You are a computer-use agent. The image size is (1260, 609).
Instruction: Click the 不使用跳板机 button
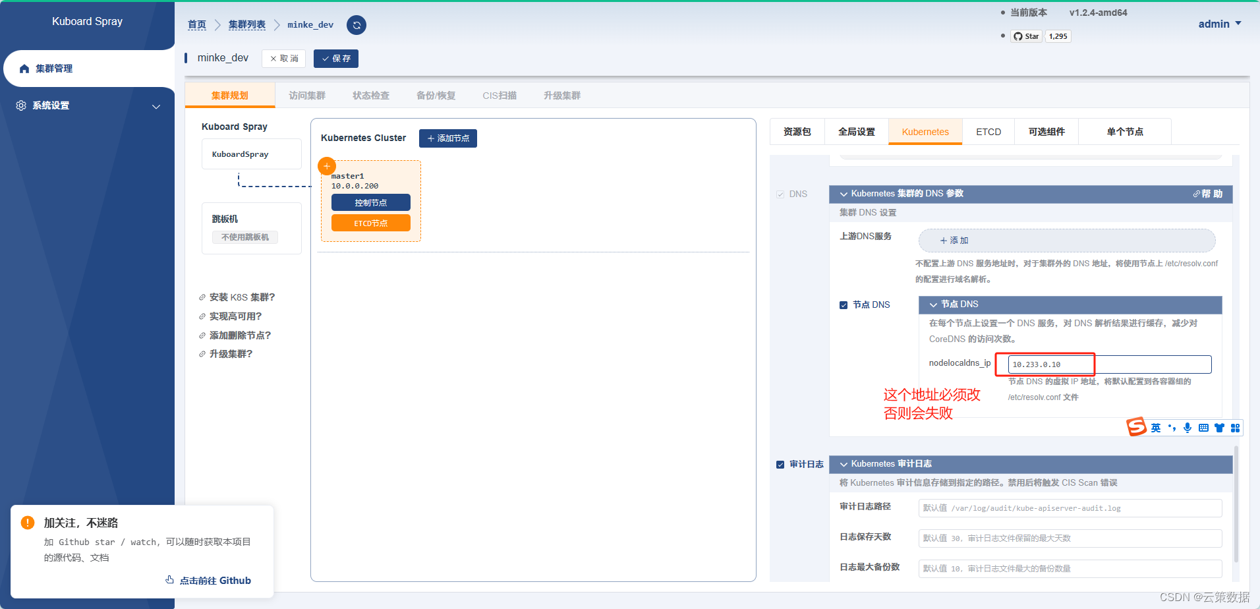pyautogui.click(x=245, y=237)
